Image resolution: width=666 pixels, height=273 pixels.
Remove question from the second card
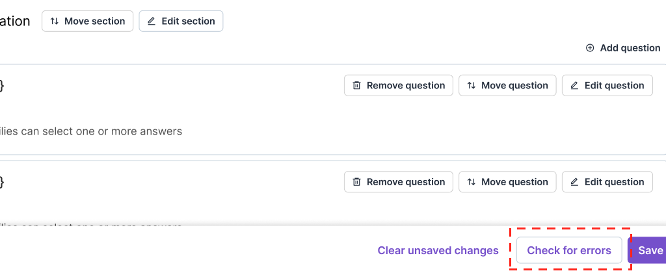pyautogui.click(x=399, y=183)
